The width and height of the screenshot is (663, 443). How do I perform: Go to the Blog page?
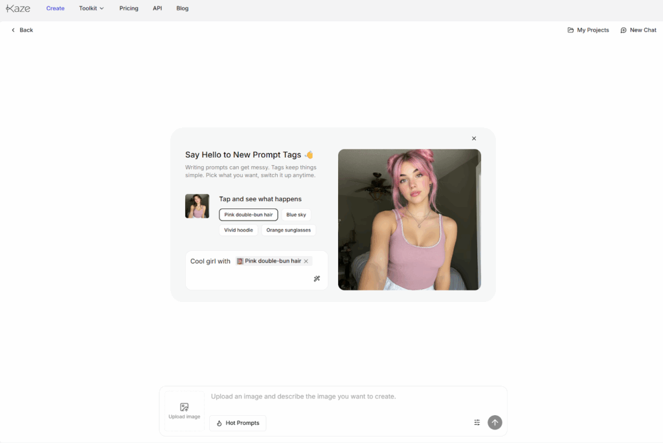[183, 8]
